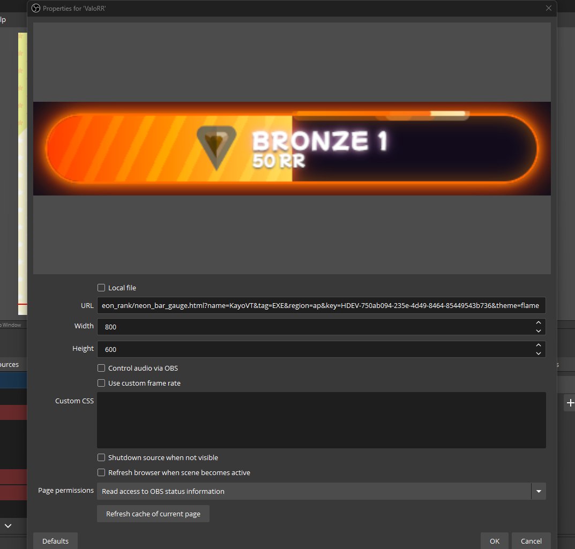Increase Width with the up arrow
575x549 pixels.
[x=539, y=323]
